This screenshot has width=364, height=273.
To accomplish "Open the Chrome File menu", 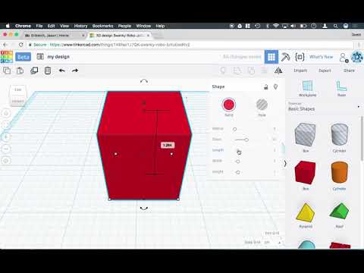I will tap(39, 26).
